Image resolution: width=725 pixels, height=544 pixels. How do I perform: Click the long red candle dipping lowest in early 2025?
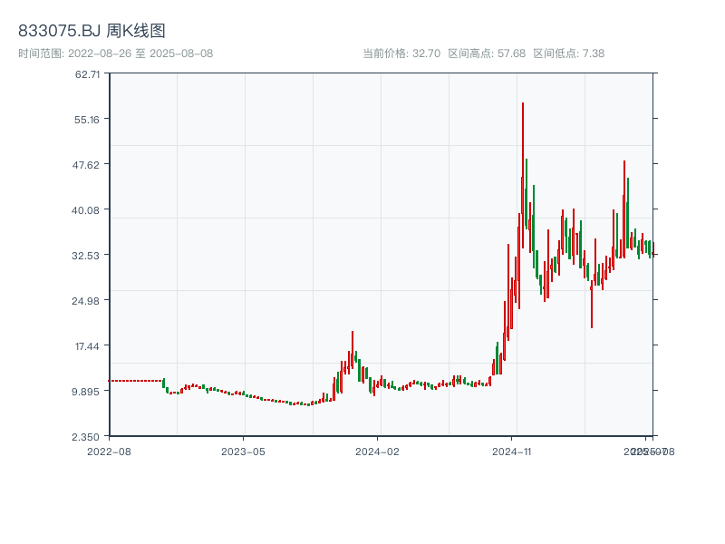click(592, 305)
